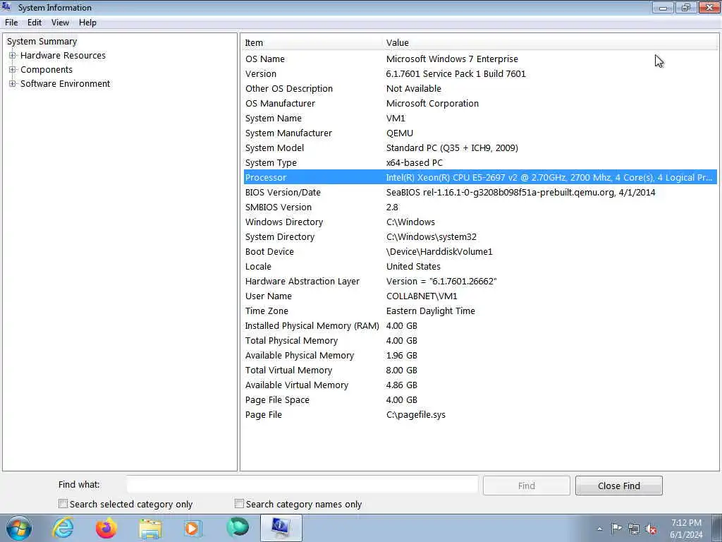Enable Search selected category only
The height and width of the screenshot is (542, 722).
tap(63, 504)
